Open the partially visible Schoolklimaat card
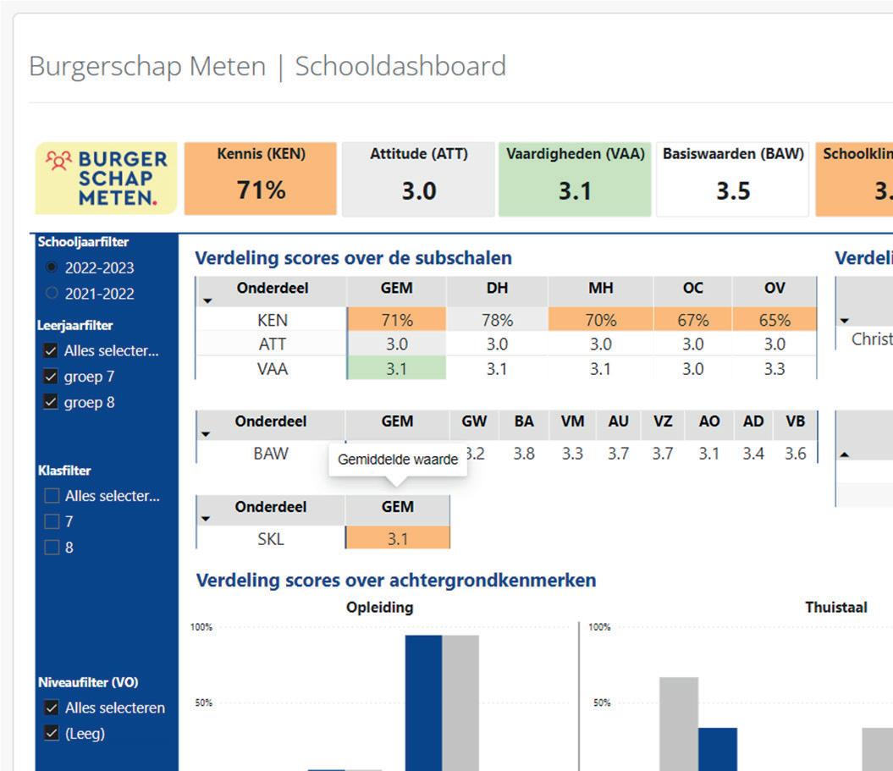Image resolution: width=893 pixels, height=771 pixels. pos(854,179)
